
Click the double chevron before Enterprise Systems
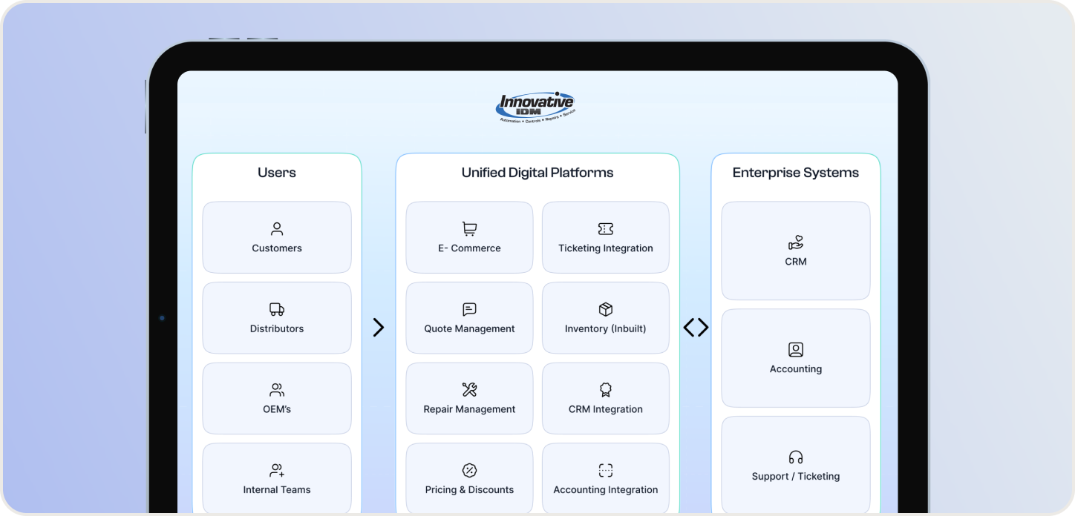(x=696, y=328)
